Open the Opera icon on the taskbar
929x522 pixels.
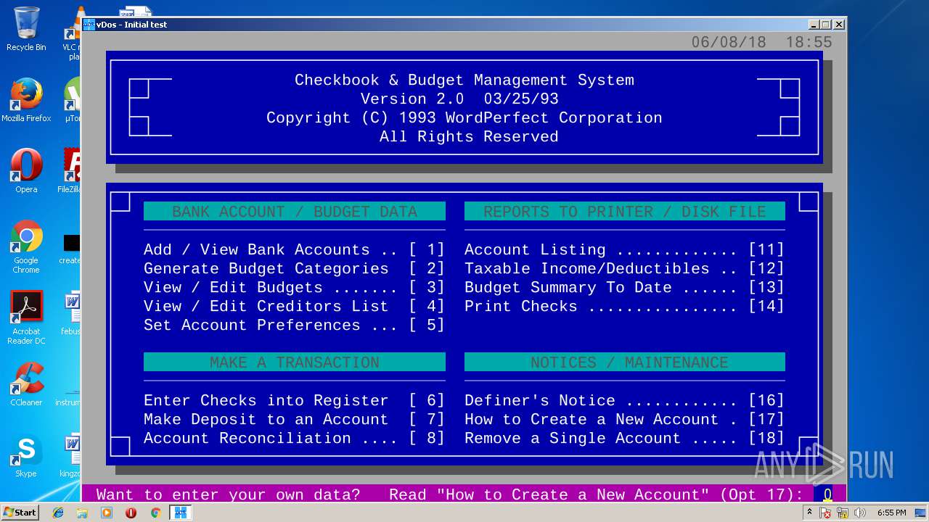click(x=131, y=513)
